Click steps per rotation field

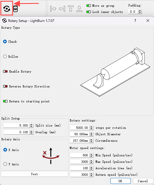(80, 128)
